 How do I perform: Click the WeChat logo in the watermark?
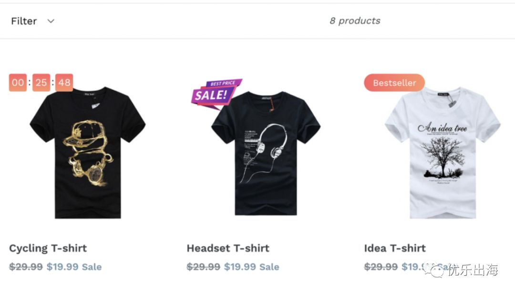pos(436,270)
